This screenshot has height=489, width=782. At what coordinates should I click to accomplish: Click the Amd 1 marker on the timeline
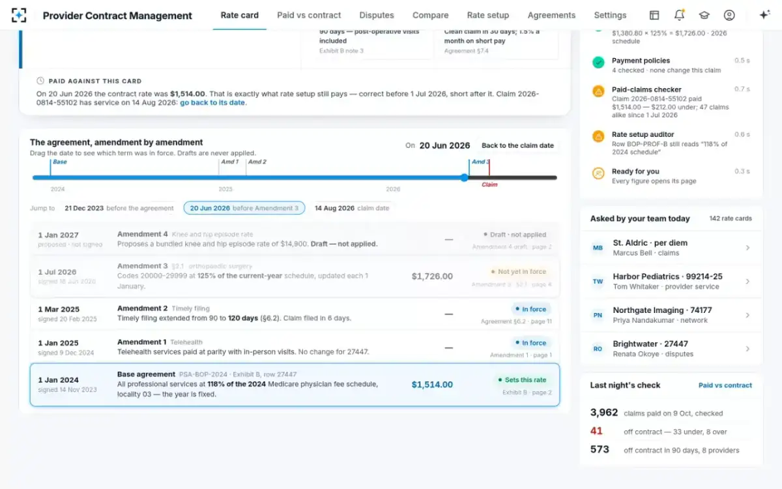click(229, 162)
